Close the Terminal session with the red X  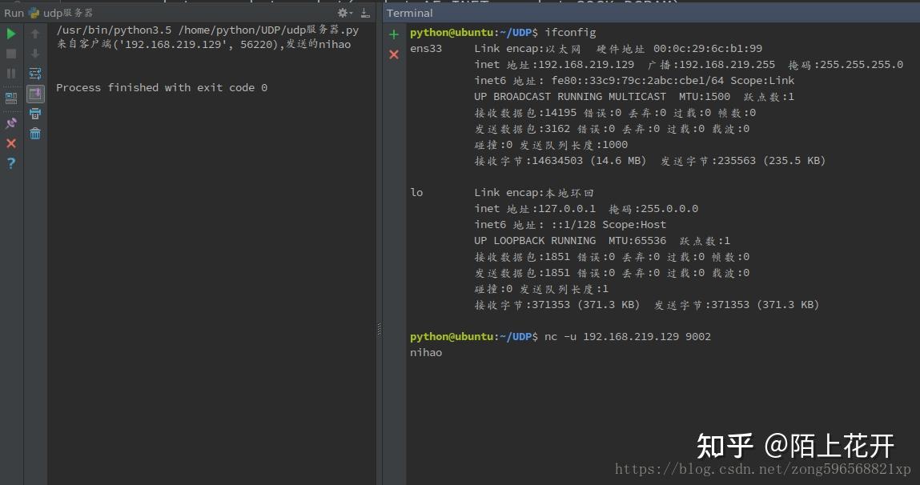[393, 54]
